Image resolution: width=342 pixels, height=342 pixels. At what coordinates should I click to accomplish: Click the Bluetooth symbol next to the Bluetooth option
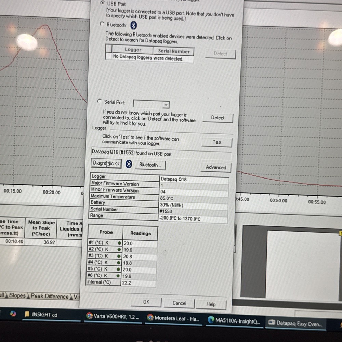pos(134,25)
